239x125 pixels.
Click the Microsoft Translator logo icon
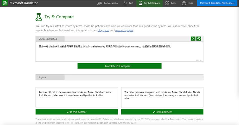pyautogui.click(x=5, y=3)
